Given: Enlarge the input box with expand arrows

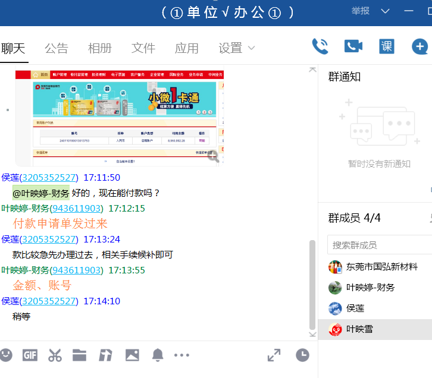Looking at the screenshot, I should pyautogui.click(x=274, y=355).
